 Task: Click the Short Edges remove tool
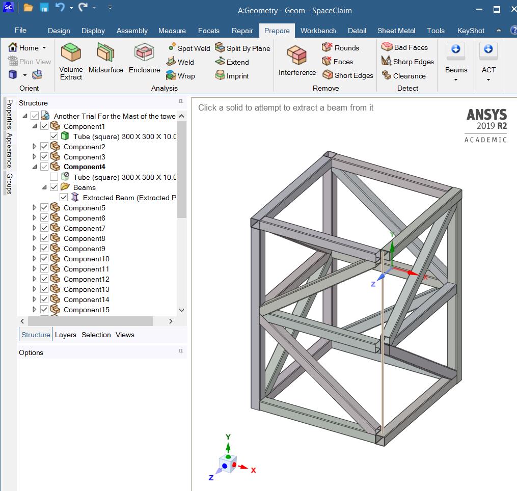348,75
